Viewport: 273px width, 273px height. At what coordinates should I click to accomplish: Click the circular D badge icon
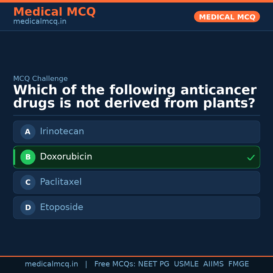point(28,208)
